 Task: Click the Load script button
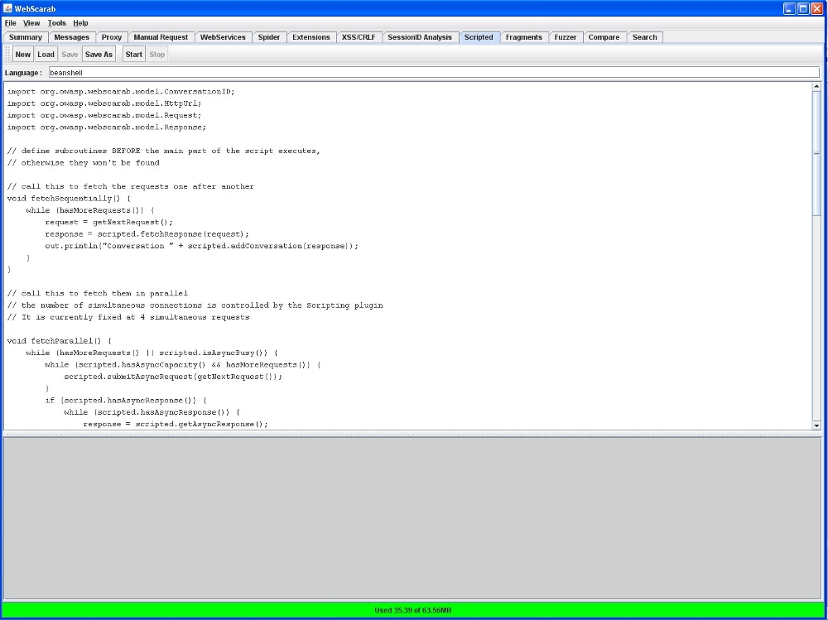[x=46, y=55]
